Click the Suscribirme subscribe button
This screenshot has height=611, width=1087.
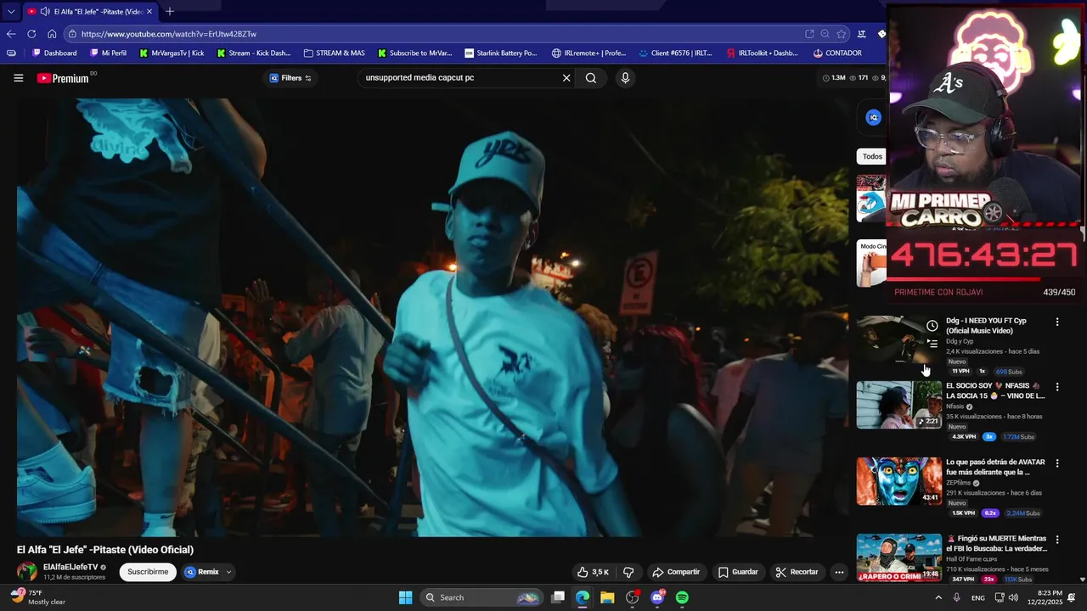pos(148,572)
